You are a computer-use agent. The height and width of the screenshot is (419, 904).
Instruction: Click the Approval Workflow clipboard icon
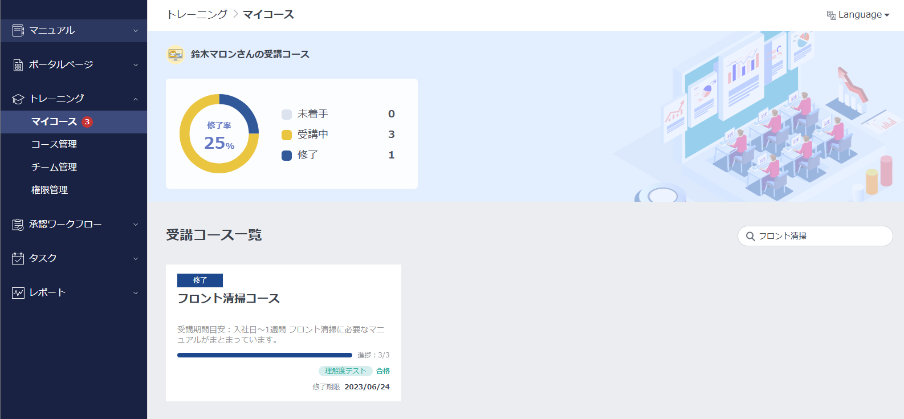[x=18, y=225]
